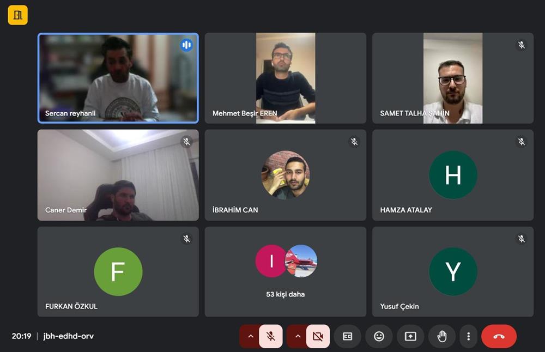The width and height of the screenshot is (545, 352).
Task: Open the three-dot more options menu
Action: [x=469, y=336]
